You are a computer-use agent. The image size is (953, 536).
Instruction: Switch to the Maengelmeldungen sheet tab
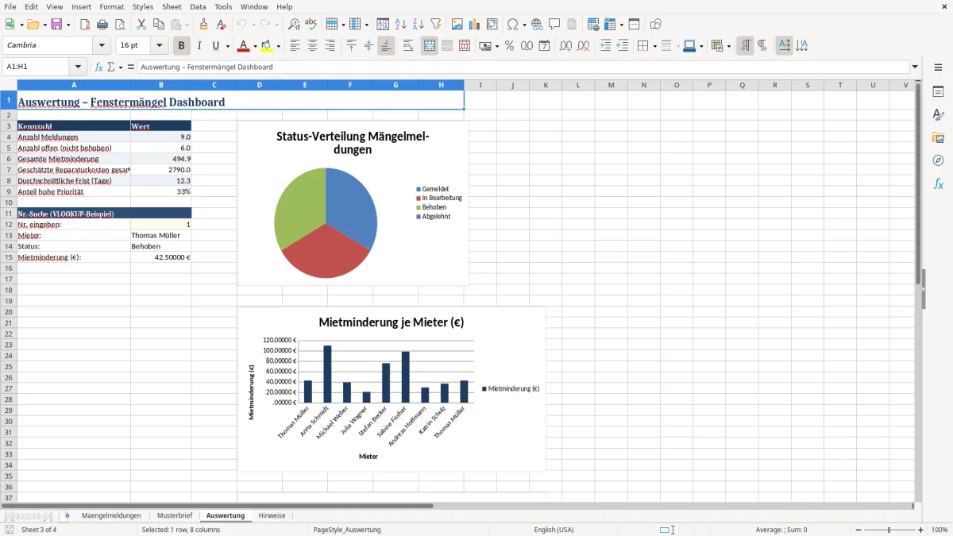pos(111,515)
